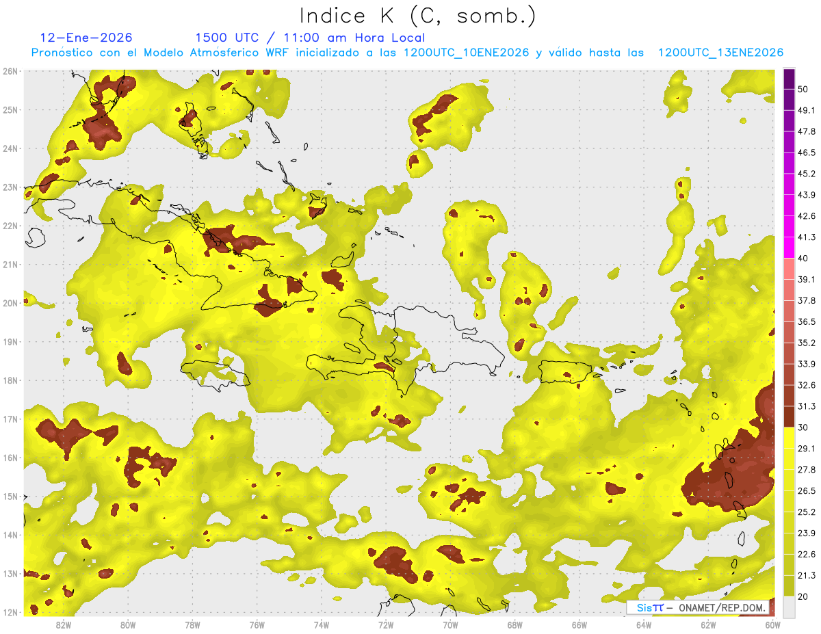Click the latitude label "18N"

tap(10, 380)
